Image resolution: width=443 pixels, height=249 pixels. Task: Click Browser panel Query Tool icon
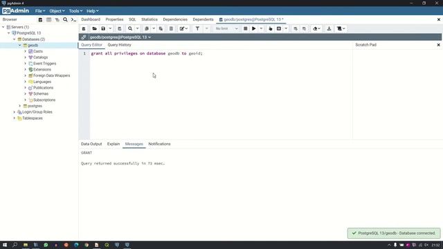pos(40,20)
